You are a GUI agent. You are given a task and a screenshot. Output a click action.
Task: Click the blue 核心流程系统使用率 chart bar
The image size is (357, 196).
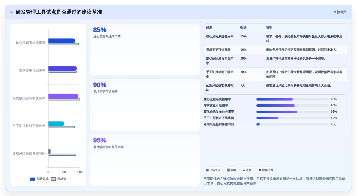coord(62,41)
